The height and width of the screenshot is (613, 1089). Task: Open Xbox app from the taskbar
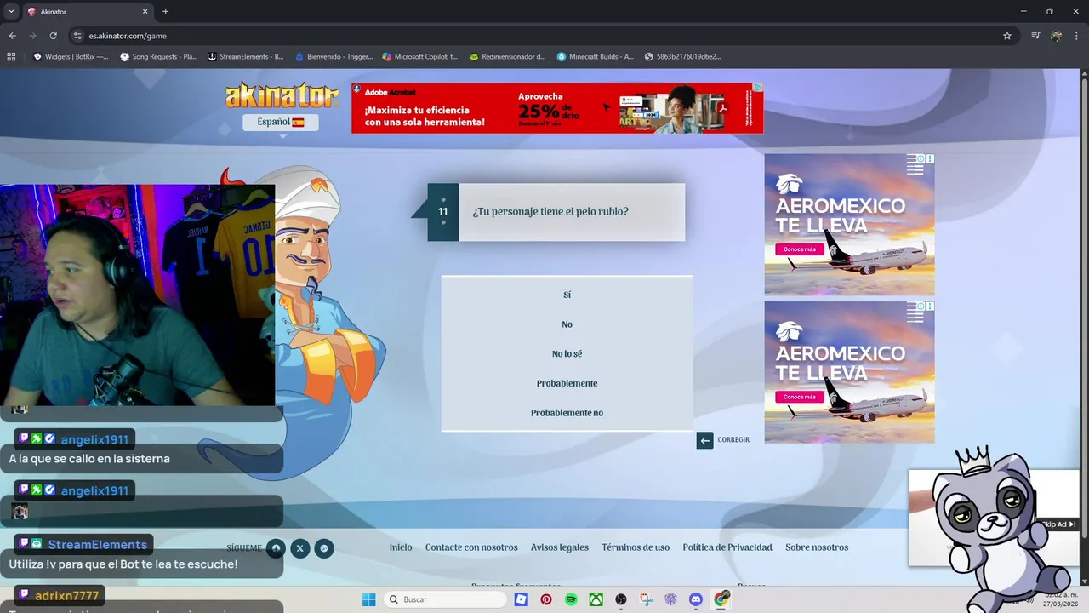click(596, 599)
